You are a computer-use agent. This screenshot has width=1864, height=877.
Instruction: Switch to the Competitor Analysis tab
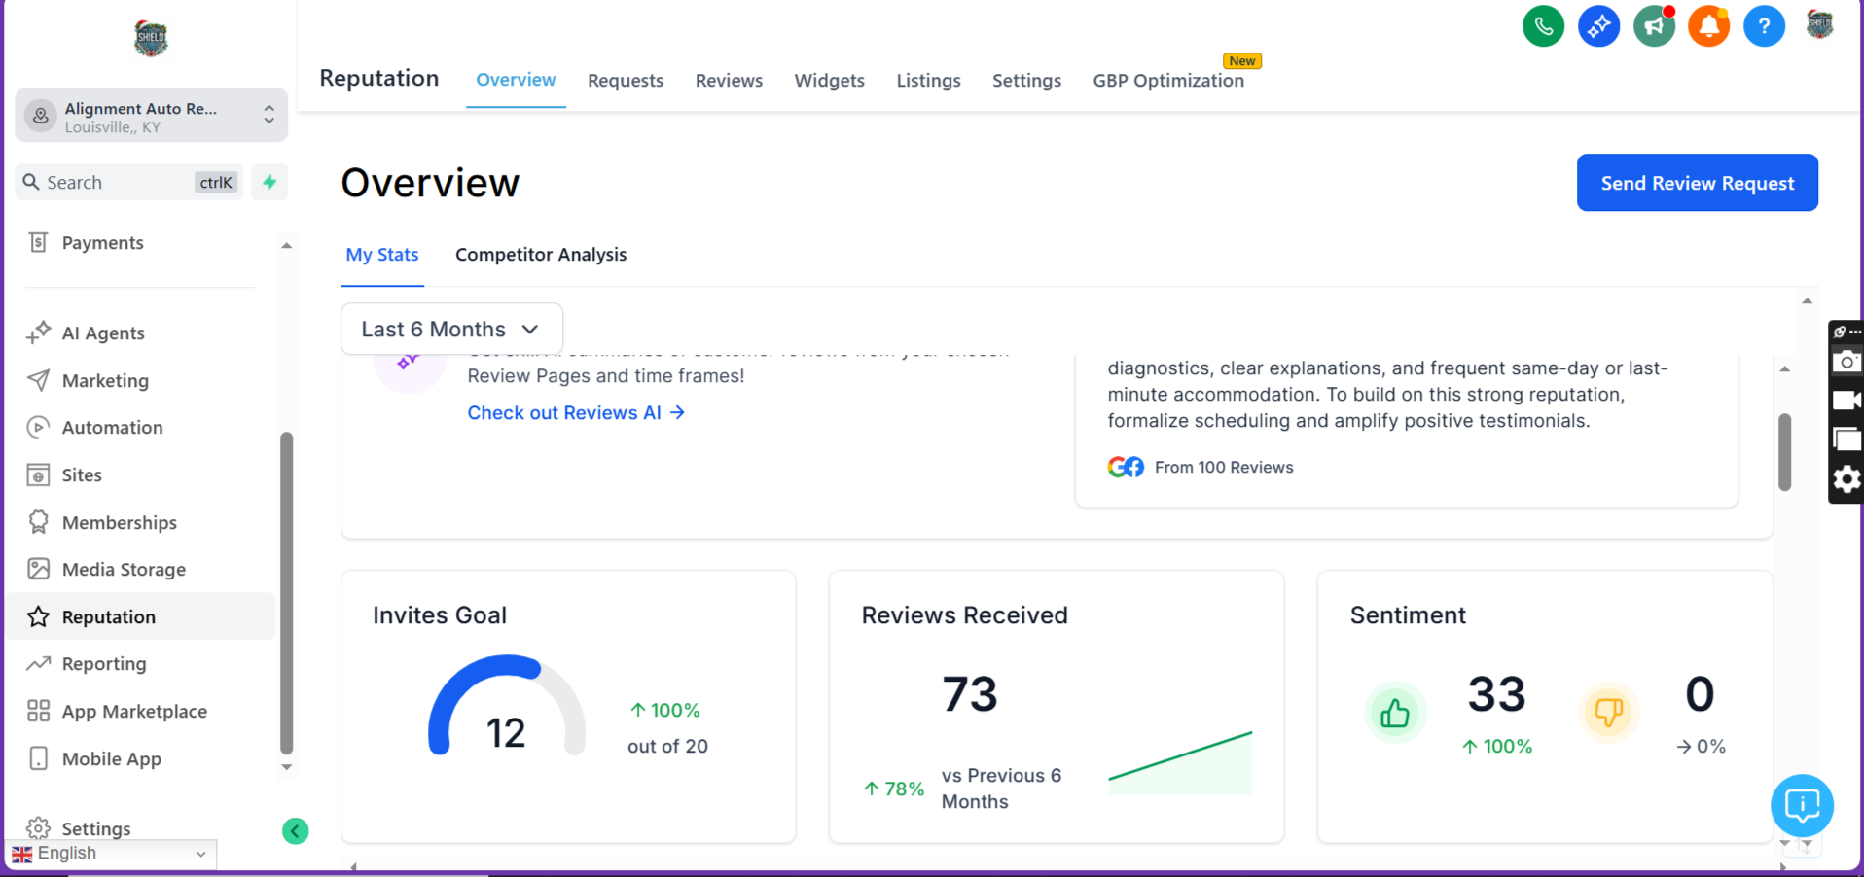[541, 255]
